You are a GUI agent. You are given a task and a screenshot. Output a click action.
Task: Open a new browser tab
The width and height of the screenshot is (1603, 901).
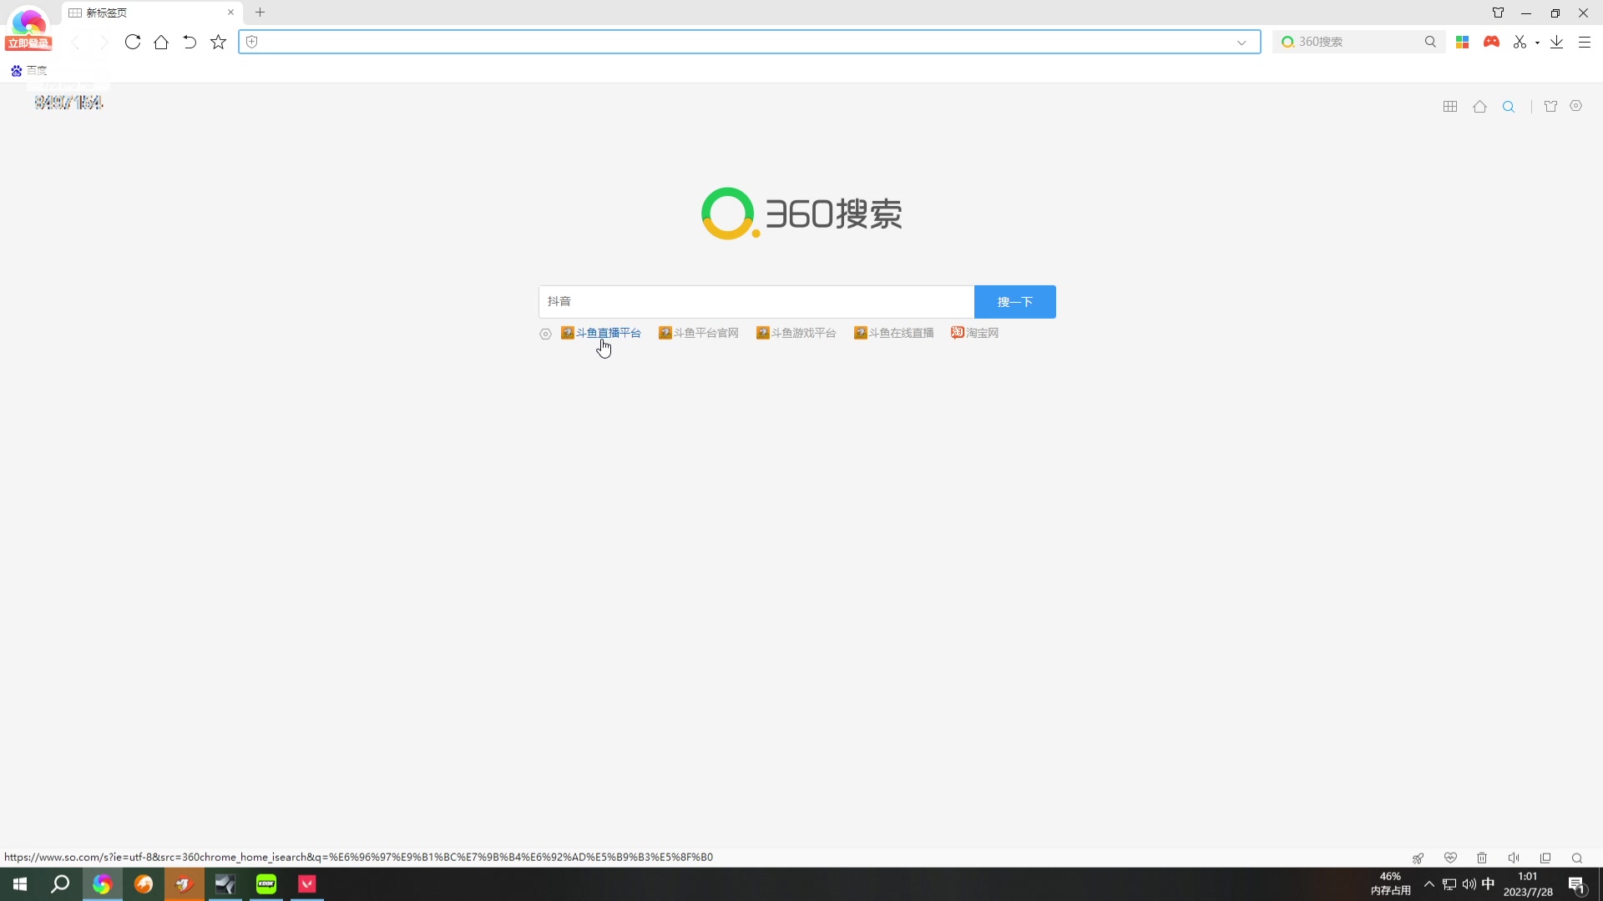pos(260,13)
